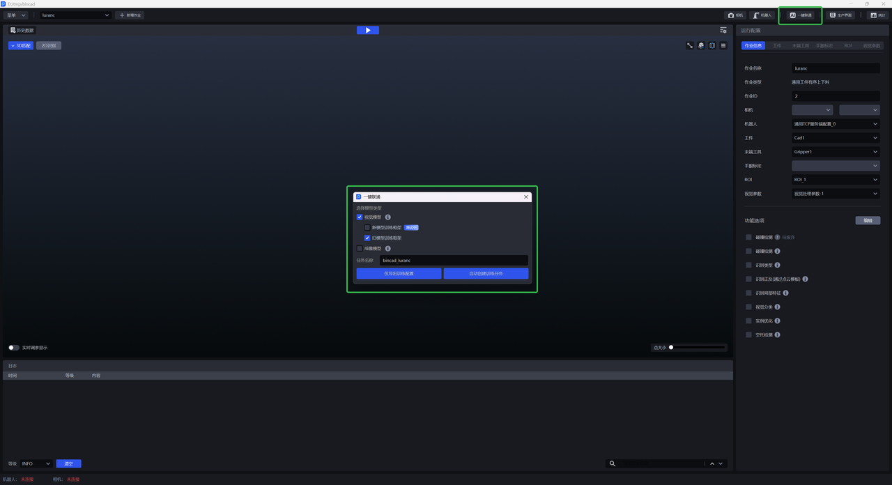Screen dimensions: 892x485
Task: Open the 相机 camera toolbar button
Action: coord(735,15)
